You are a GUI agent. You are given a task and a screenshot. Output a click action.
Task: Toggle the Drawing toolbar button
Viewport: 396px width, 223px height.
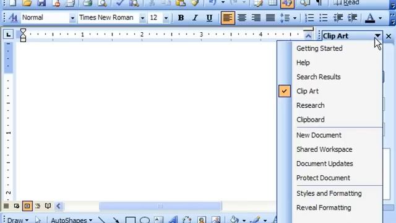click(287, 3)
